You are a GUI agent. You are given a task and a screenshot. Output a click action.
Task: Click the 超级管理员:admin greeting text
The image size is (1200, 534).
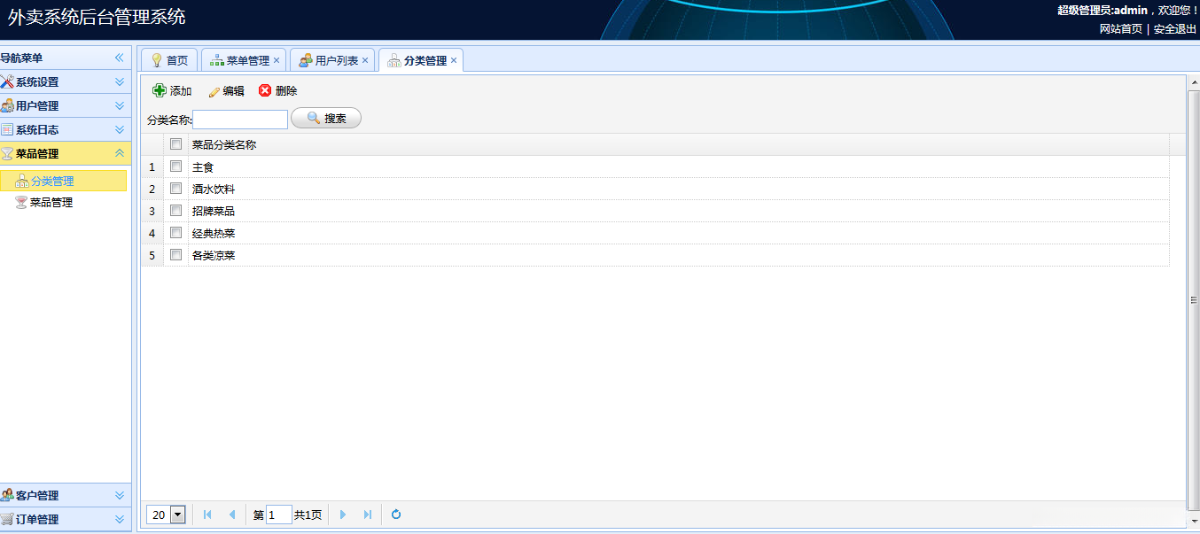pyautogui.click(x=1103, y=10)
